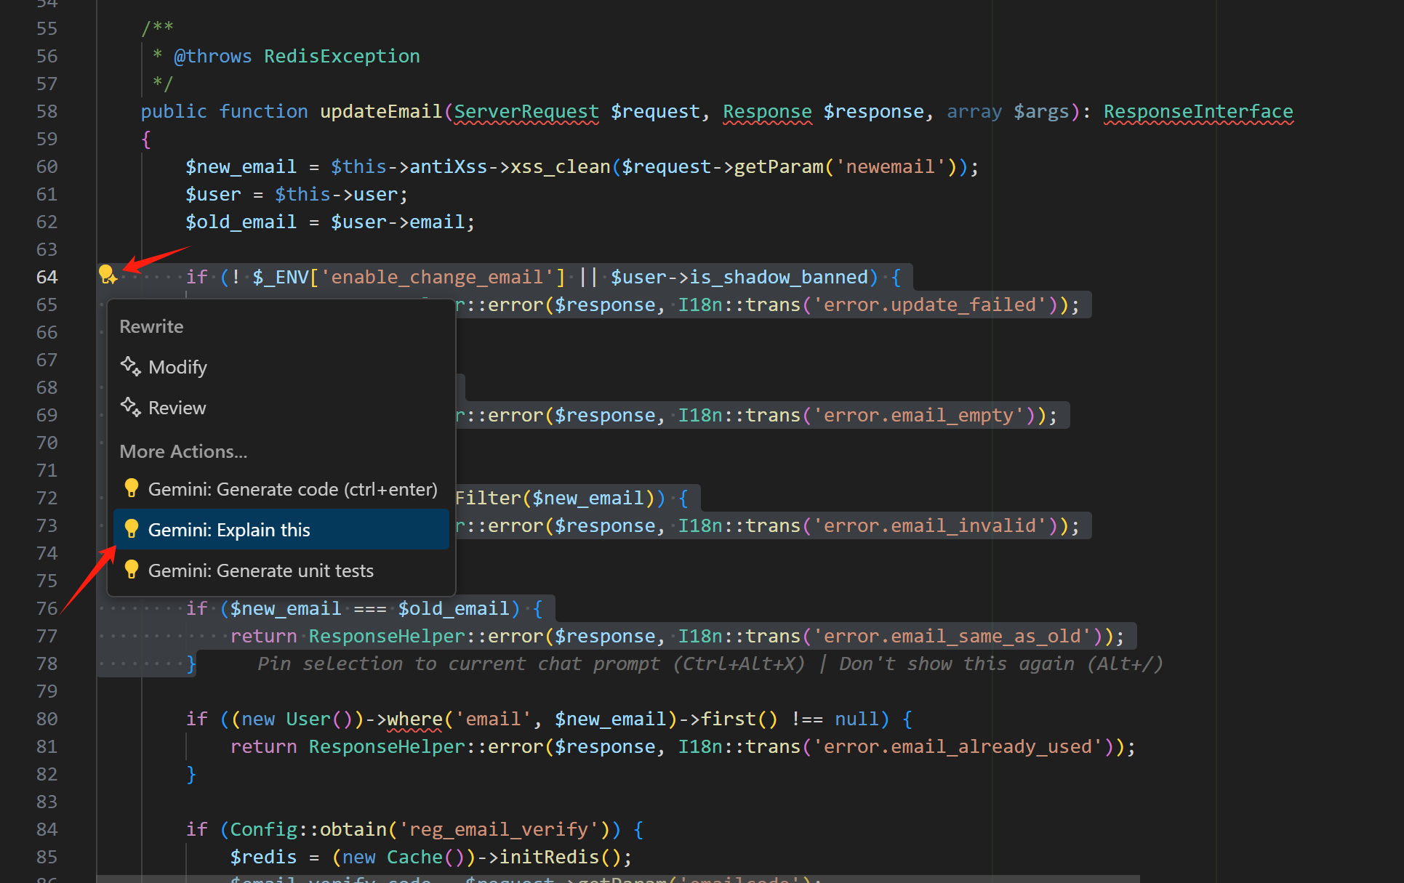Choose Gemini: Explain this from the menu
The height and width of the screenshot is (883, 1404).
coord(229,530)
